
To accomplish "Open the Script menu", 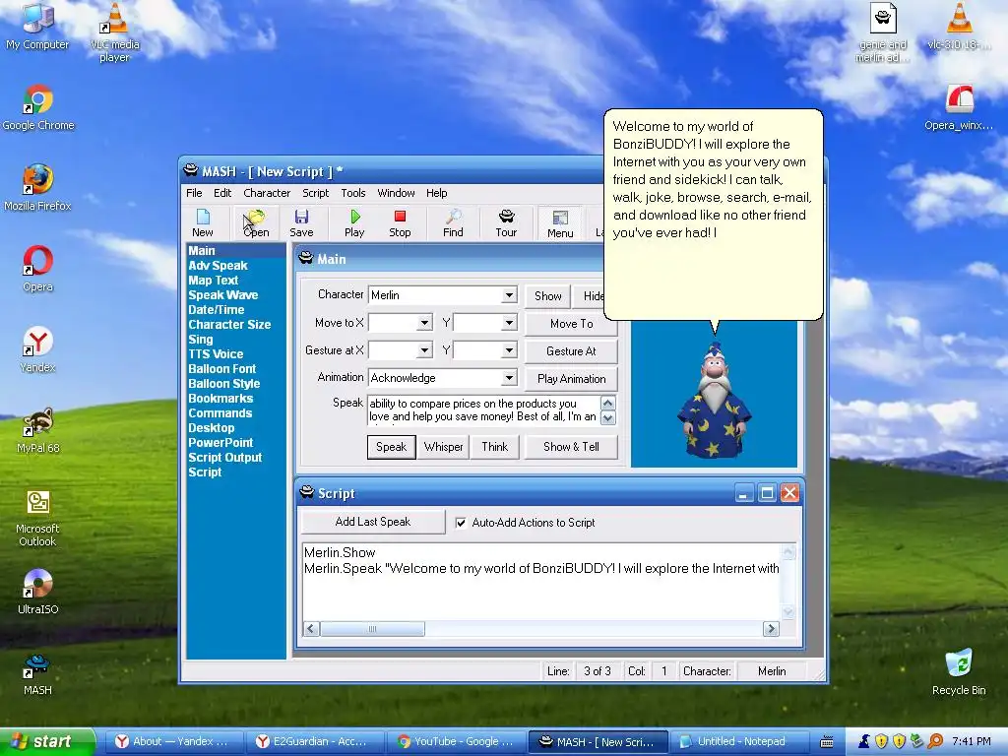I will [x=316, y=193].
